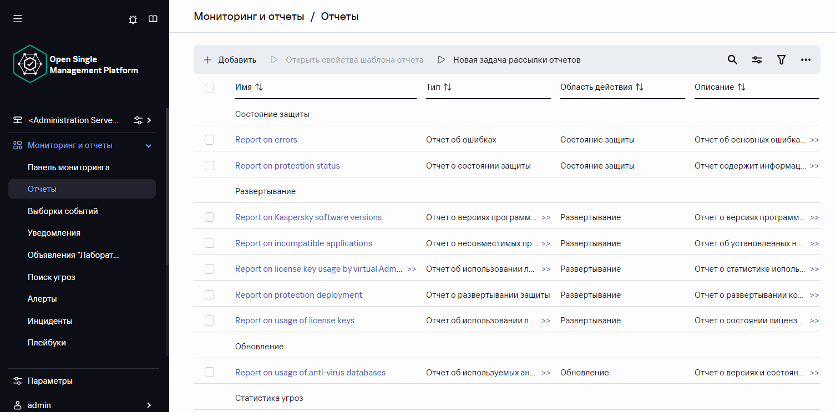Check the box for Report on errors
The width and height of the screenshot is (836, 412).
coord(209,140)
